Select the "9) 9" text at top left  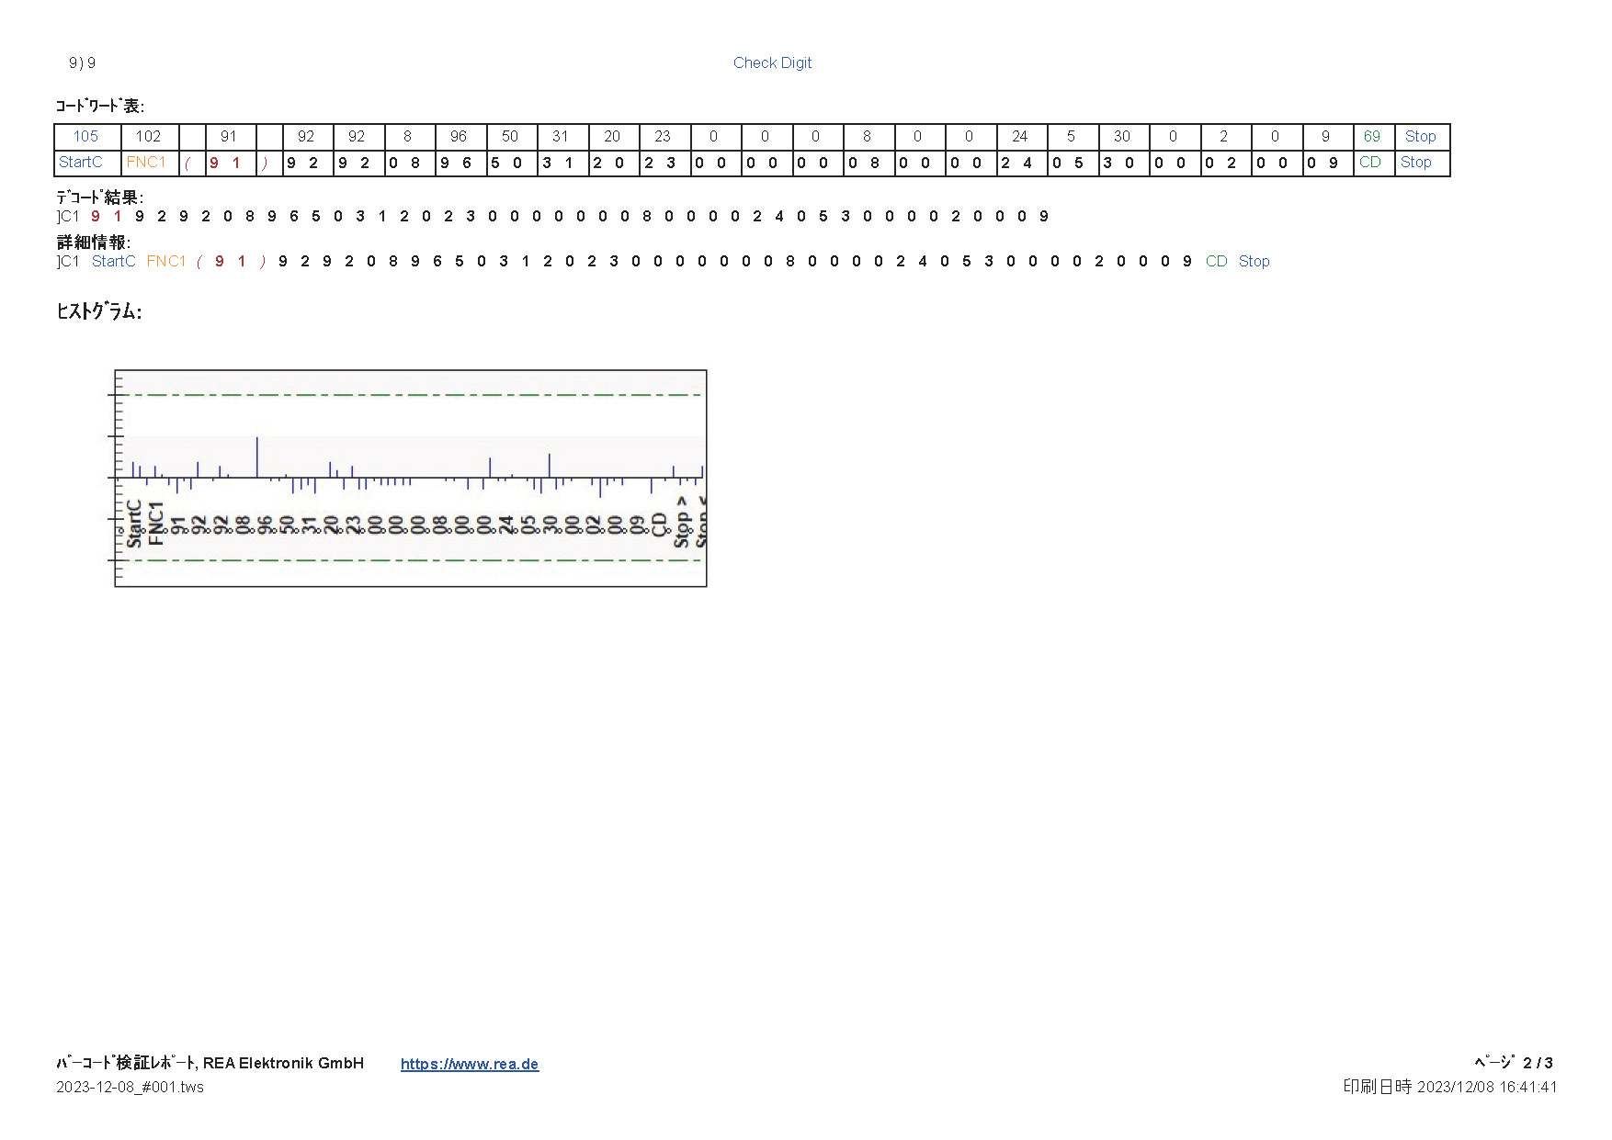click(x=82, y=62)
